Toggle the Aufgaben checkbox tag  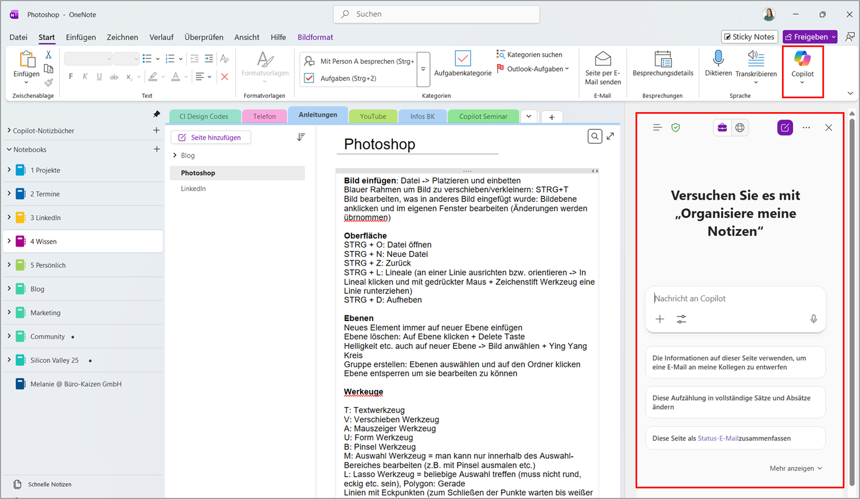click(x=309, y=78)
